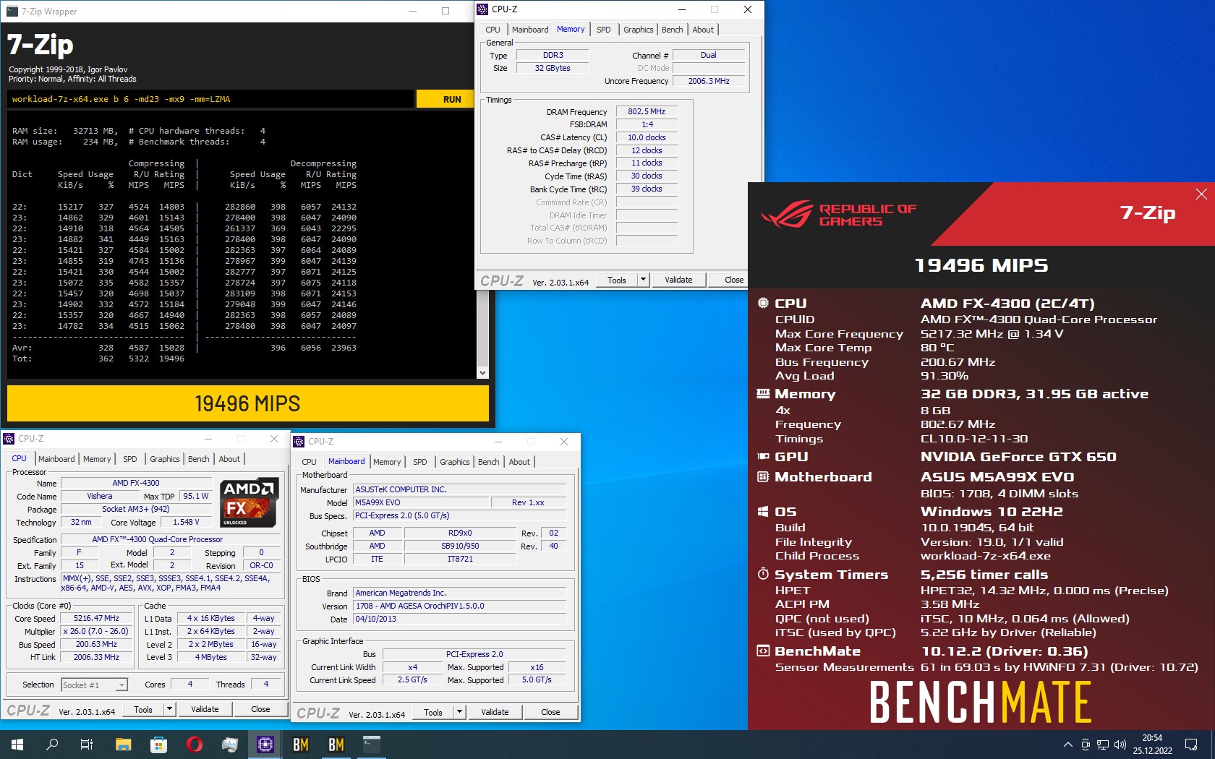
Task: Launch Opera browser from taskbar
Action: click(x=194, y=744)
